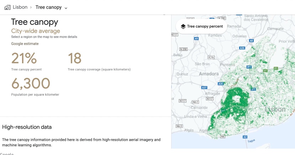Click the High-resolution data heading
Screen dimensions: 295x155
(x=27, y=127)
